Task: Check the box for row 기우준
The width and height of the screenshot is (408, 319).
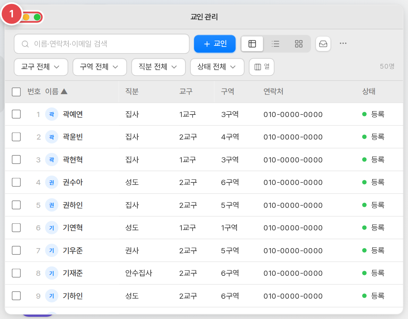Action: [16, 251]
